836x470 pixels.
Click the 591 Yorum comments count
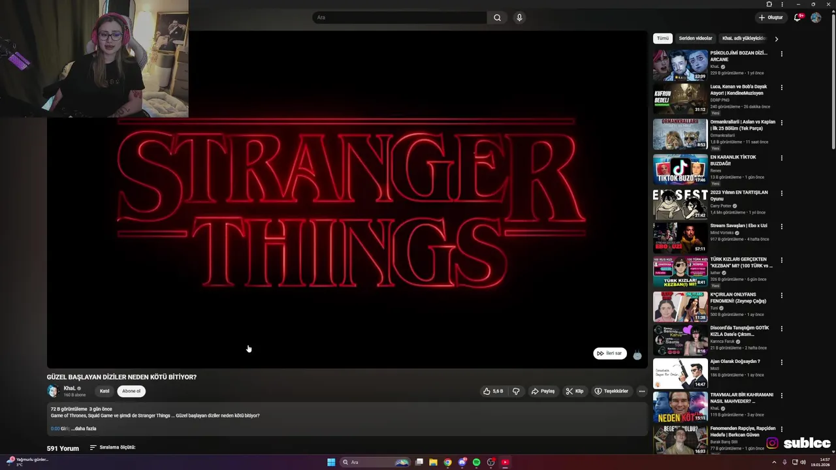pos(63,448)
